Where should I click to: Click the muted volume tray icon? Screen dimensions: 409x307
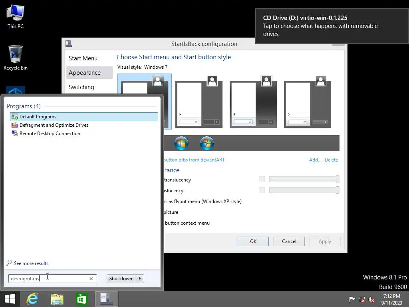pyautogui.click(x=371, y=299)
